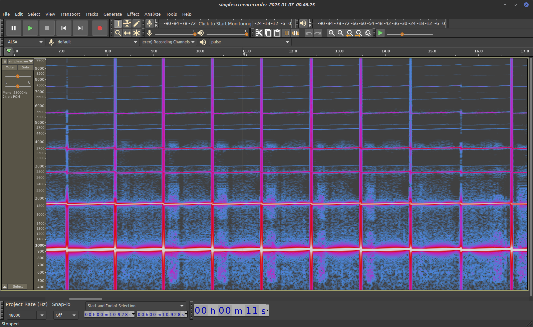This screenshot has width=533, height=327.
Task: Open the File menu
Action: point(6,14)
